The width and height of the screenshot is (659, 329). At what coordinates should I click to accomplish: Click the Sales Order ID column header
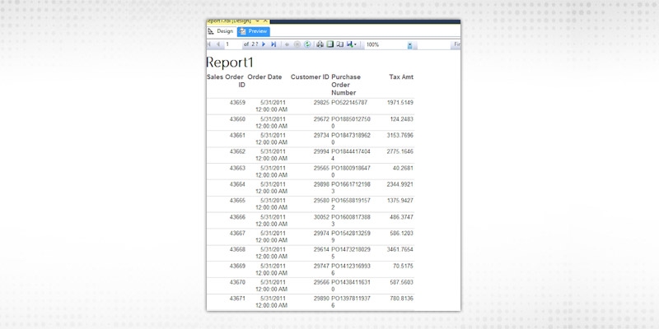coord(225,81)
